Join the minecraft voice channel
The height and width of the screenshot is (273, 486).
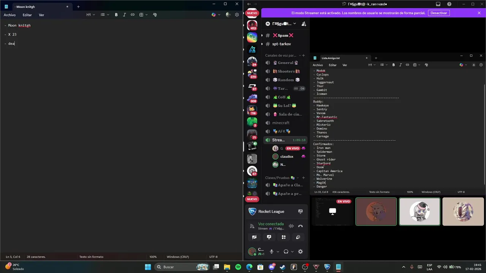286,123
